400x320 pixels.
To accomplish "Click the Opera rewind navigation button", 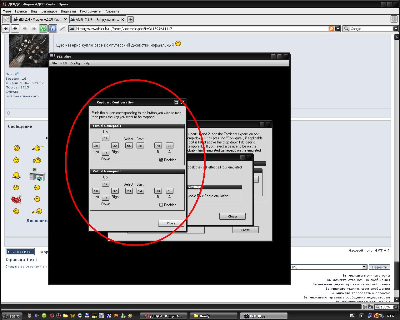I will coord(6,28).
